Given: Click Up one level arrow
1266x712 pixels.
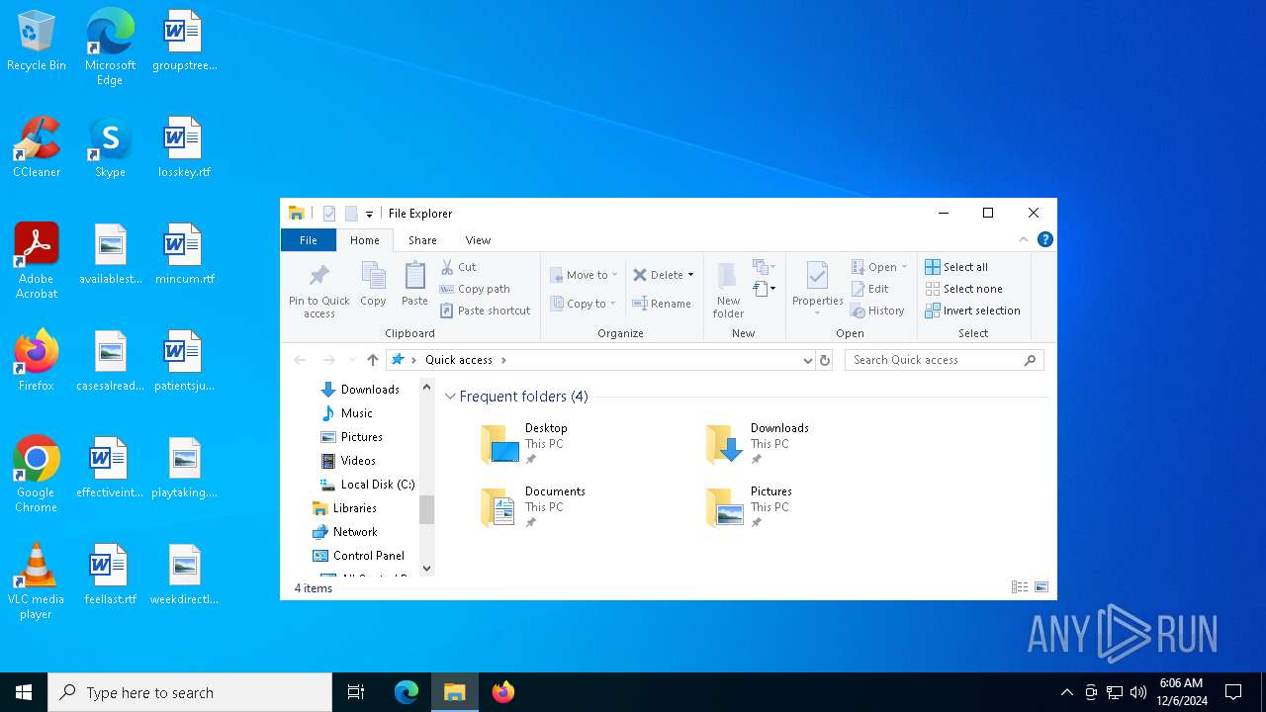Looking at the screenshot, I should tap(372, 360).
